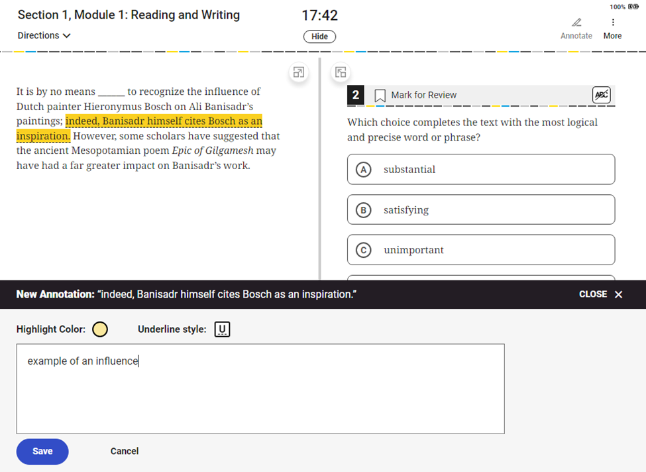Click the bookmark icon beside Mark for Review
The image size is (646, 472).
click(x=378, y=95)
